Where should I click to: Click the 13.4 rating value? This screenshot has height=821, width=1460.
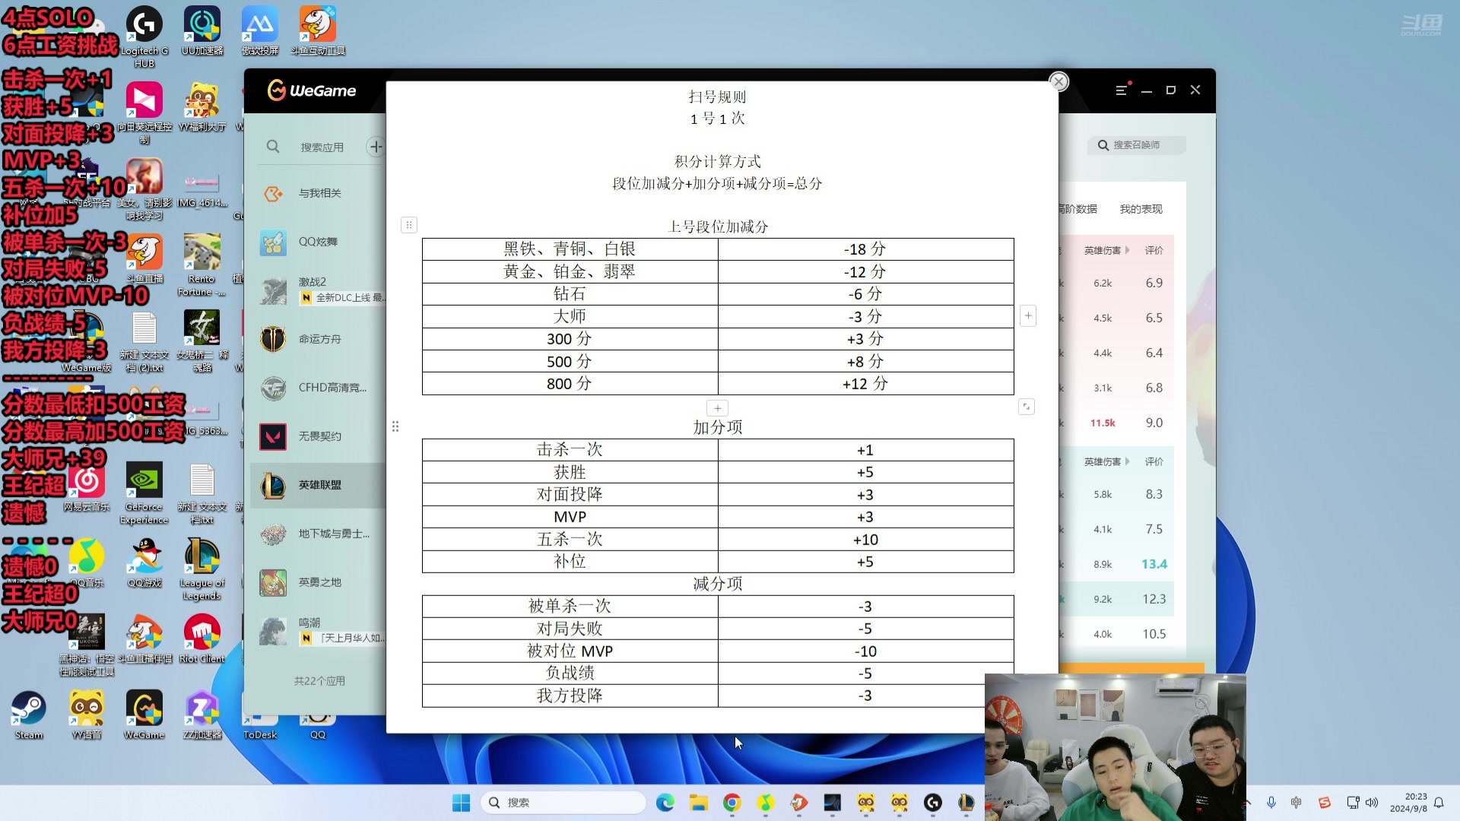[x=1154, y=564]
